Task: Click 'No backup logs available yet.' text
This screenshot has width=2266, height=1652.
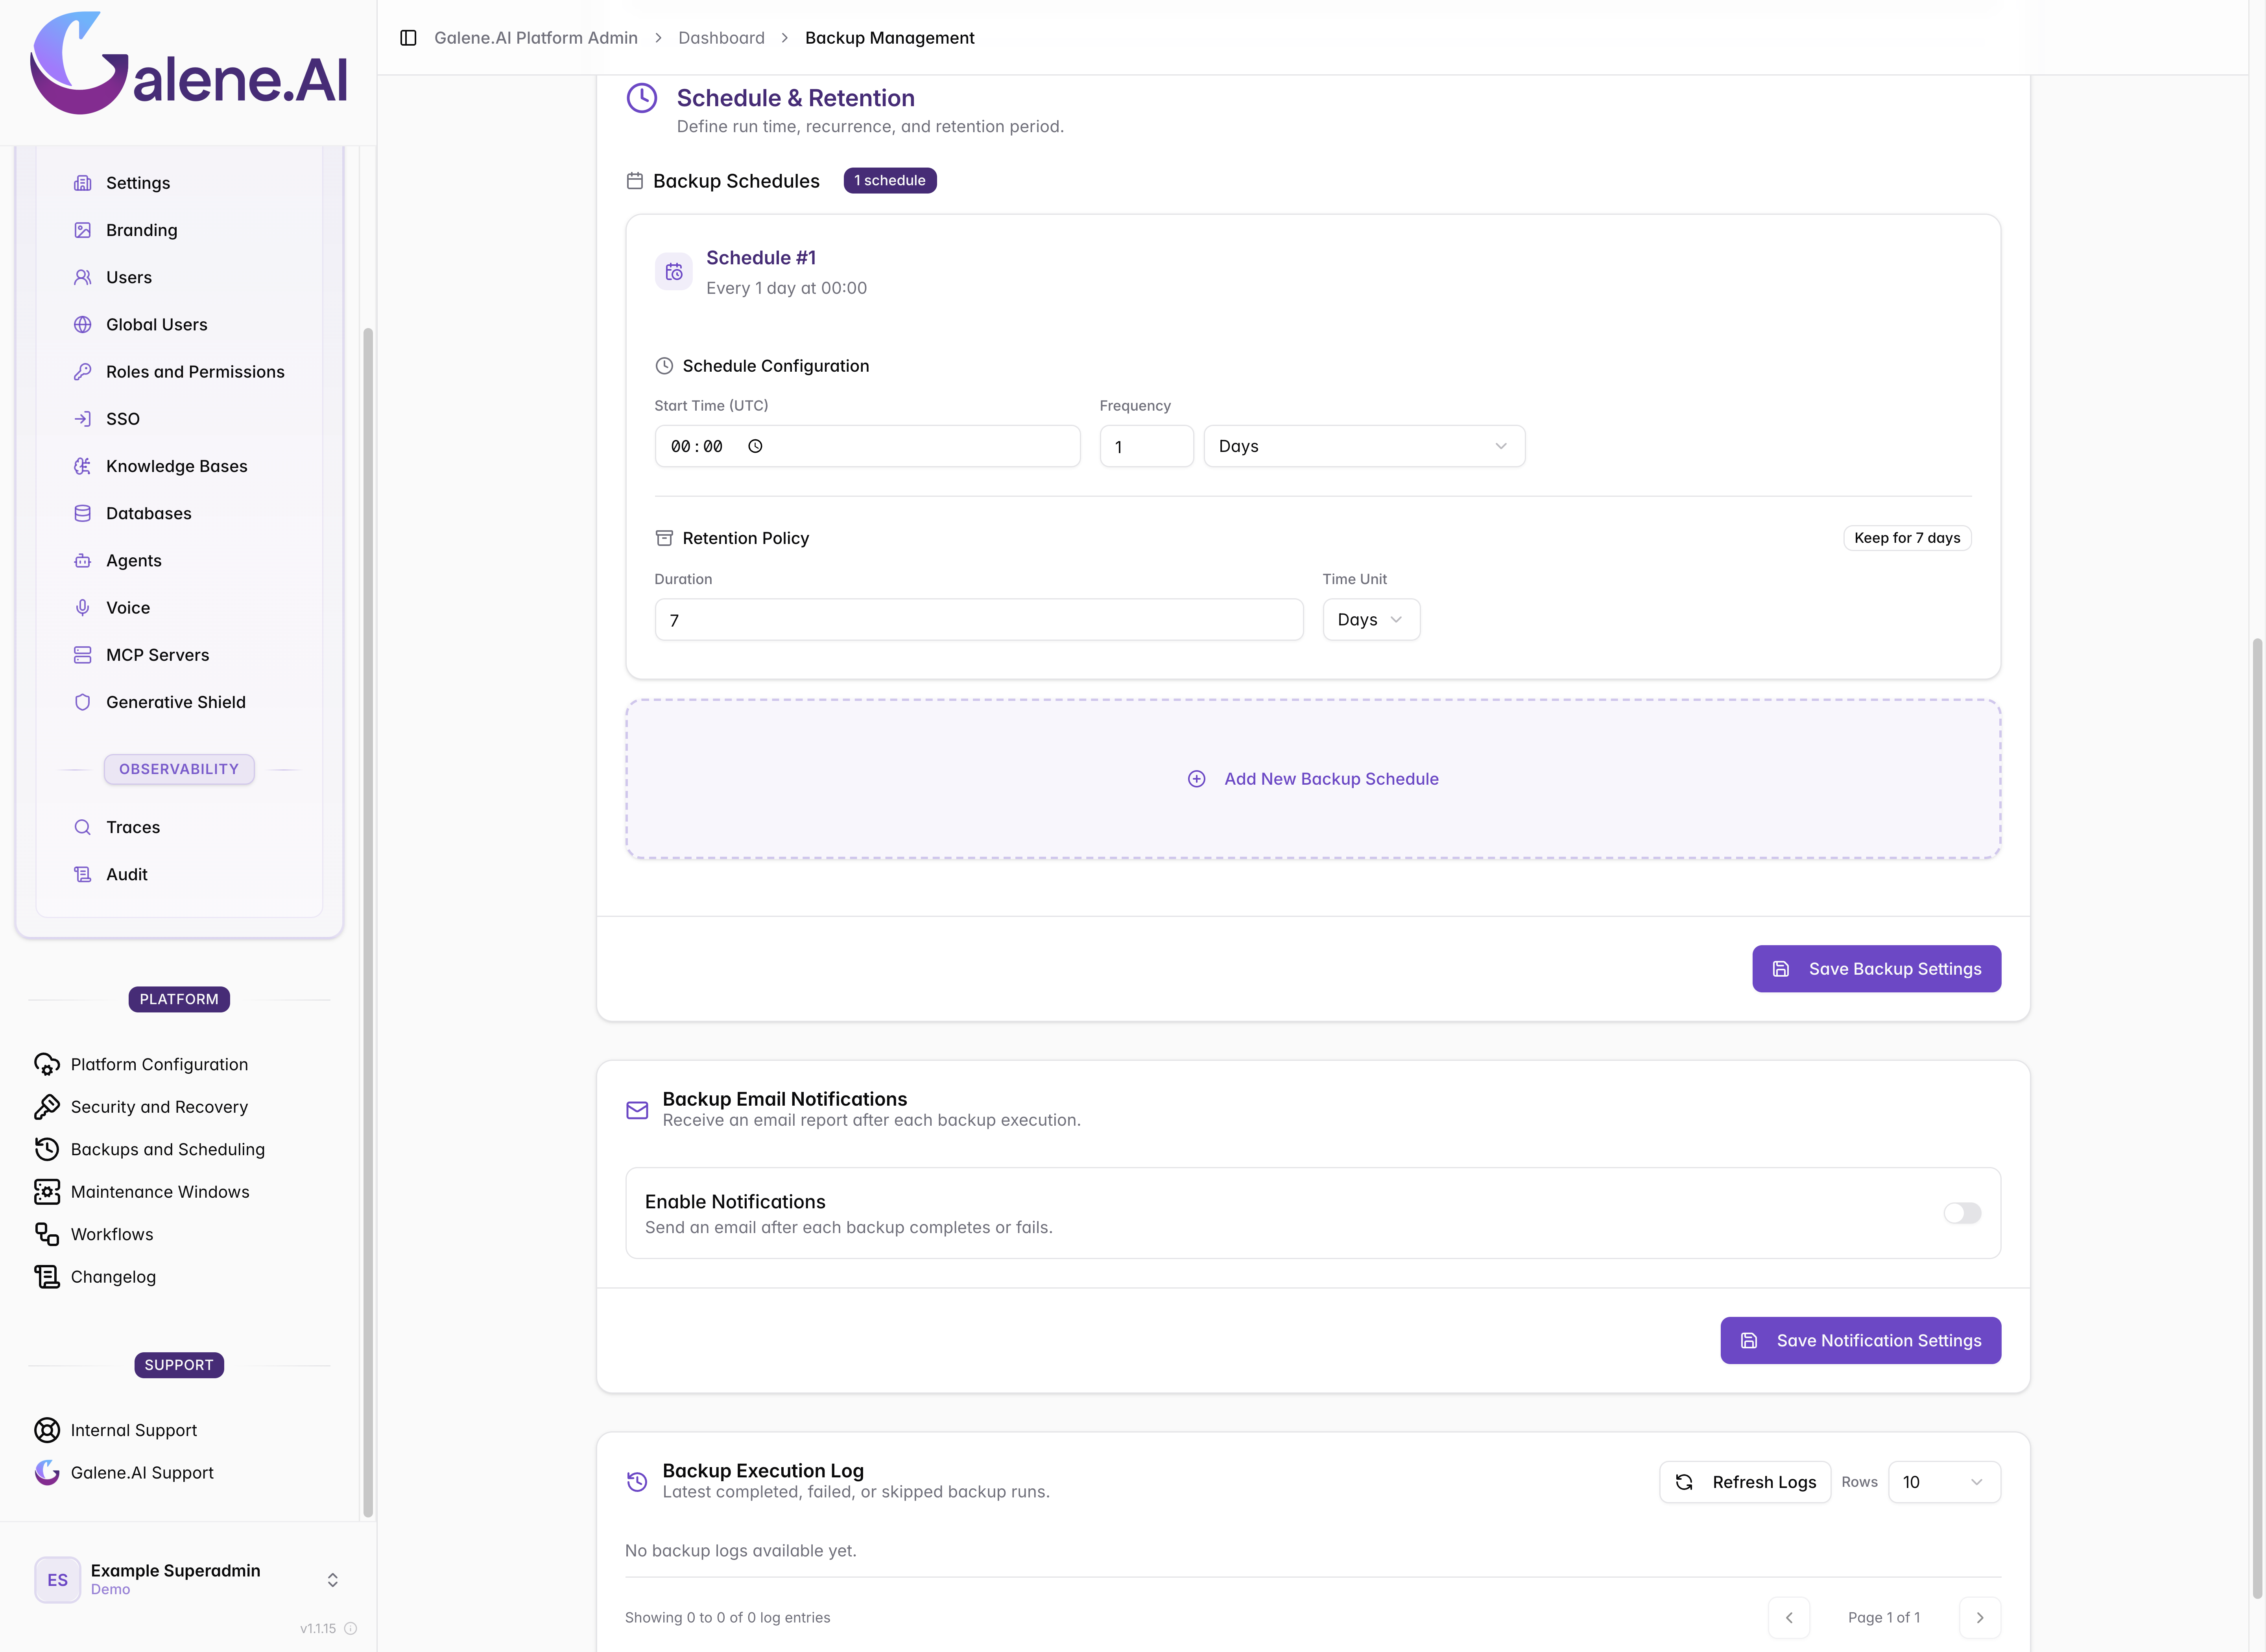Action: pos(741,1551)
